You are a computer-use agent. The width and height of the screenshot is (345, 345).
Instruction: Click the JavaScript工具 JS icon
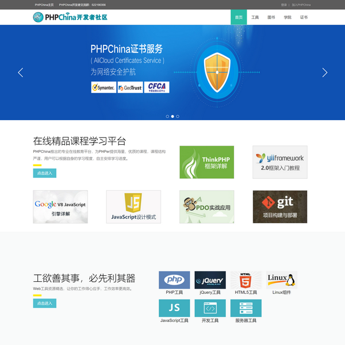point(174,308)
